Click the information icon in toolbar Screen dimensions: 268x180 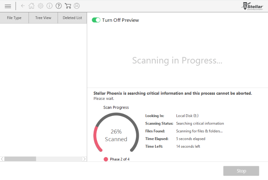point(49,6)
